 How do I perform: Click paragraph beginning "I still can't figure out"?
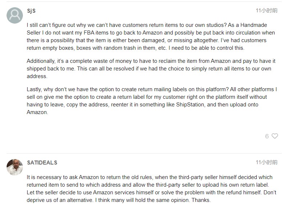click(x=151, y=36)
